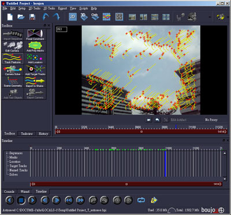Select the Add Locators tool
This screenshot has width=231, height=215.
click(x=35, y=59)
